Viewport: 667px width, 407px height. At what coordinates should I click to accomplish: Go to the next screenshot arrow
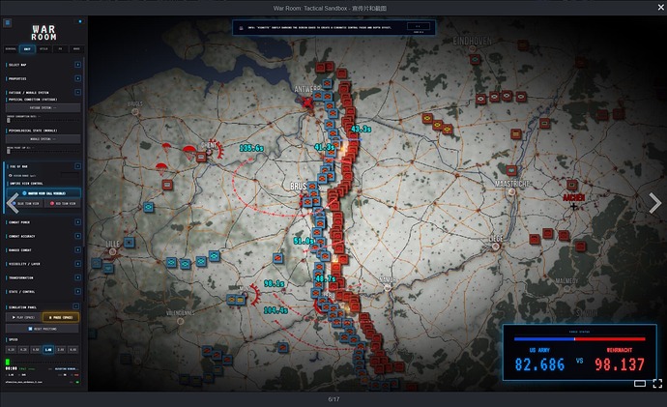coord(655,203)
